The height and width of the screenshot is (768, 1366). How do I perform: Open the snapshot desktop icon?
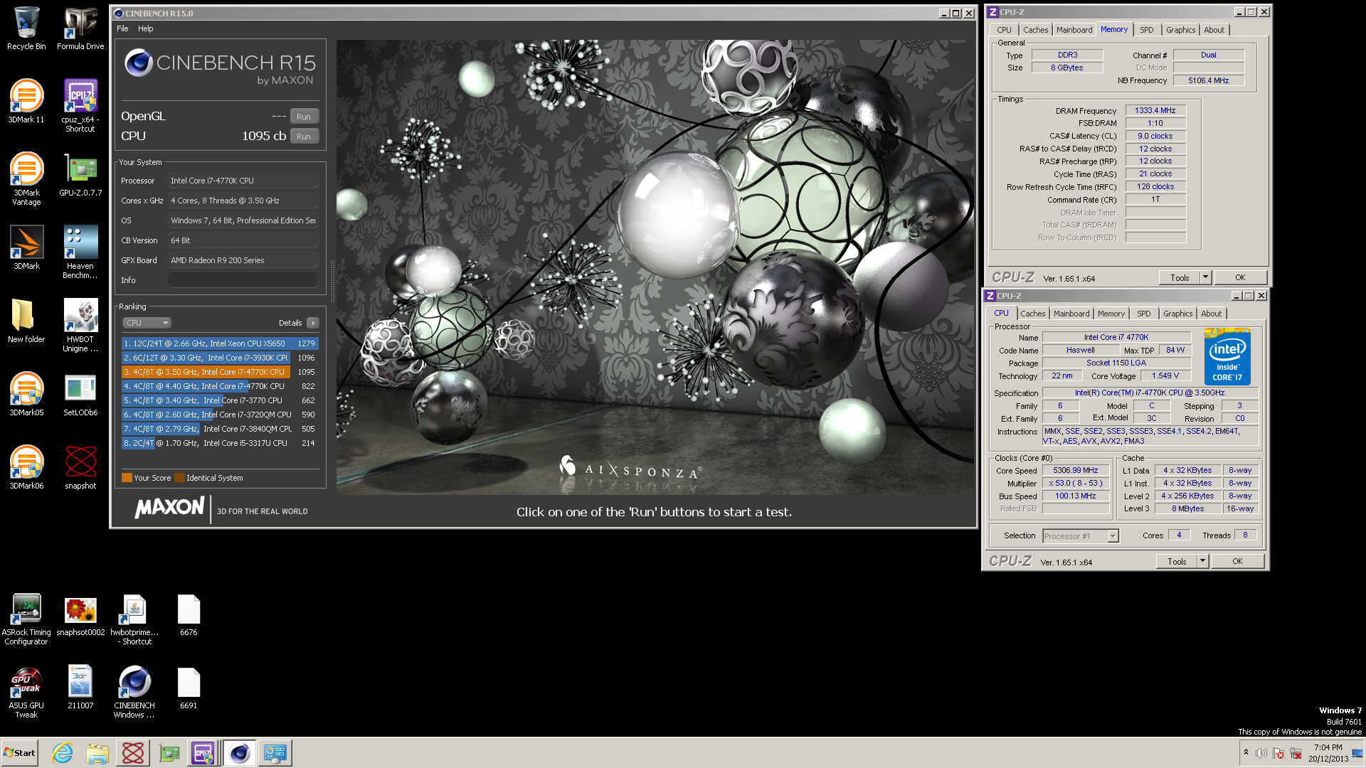[x=80, y=467]
